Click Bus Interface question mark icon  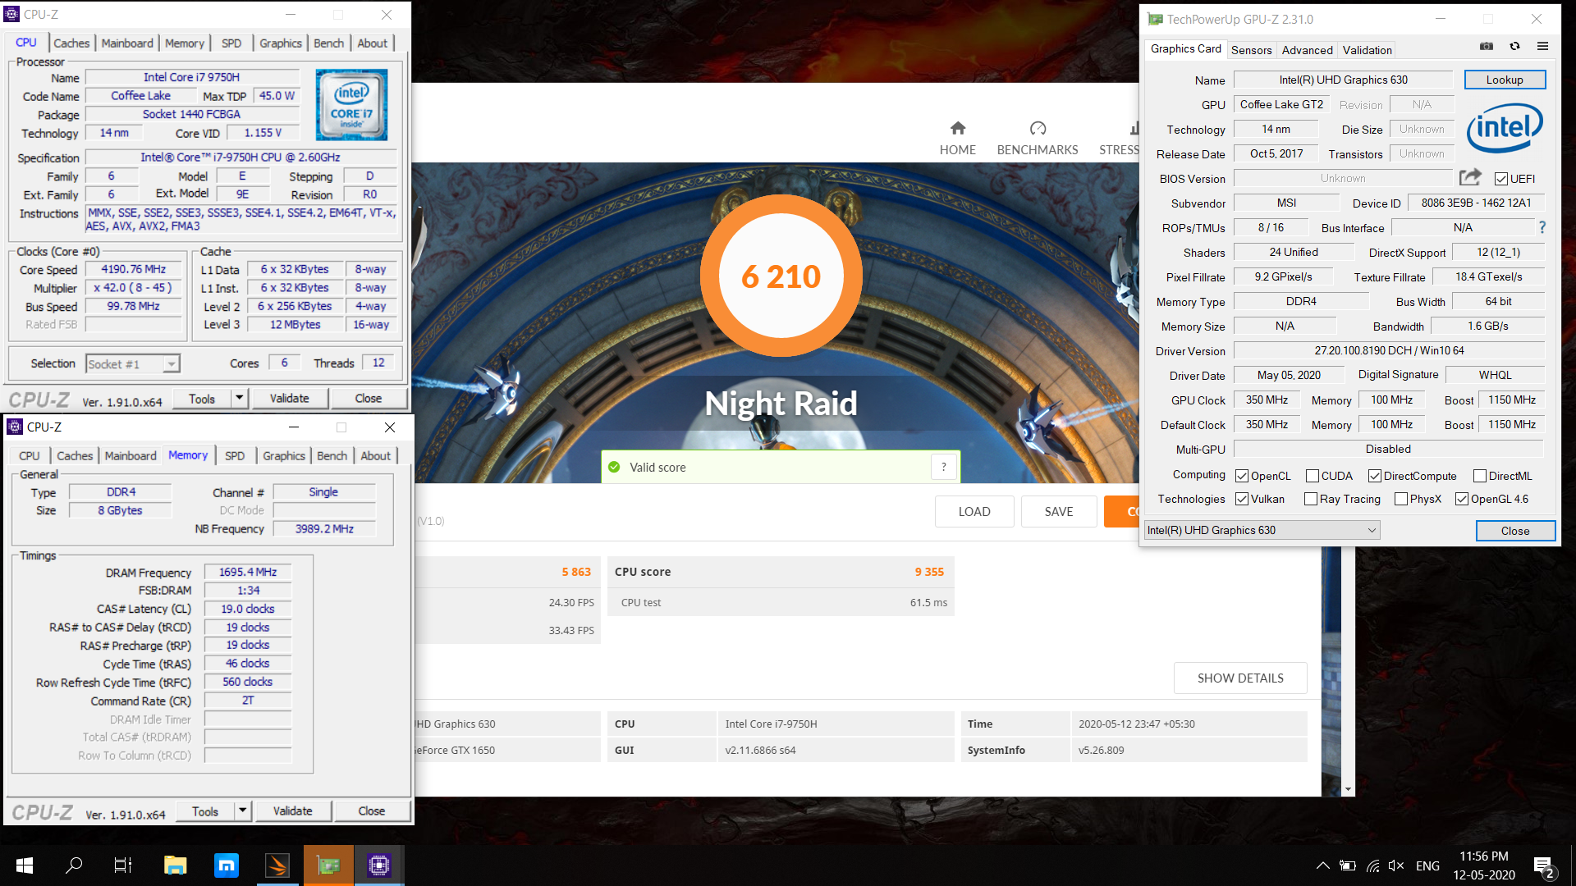tap(1542, 227)
